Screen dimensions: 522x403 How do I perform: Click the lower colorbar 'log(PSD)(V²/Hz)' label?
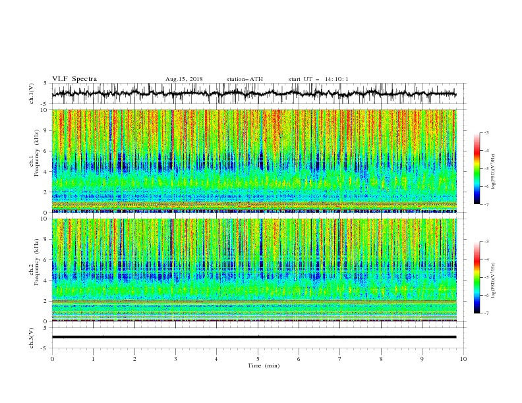pos(494,281)
